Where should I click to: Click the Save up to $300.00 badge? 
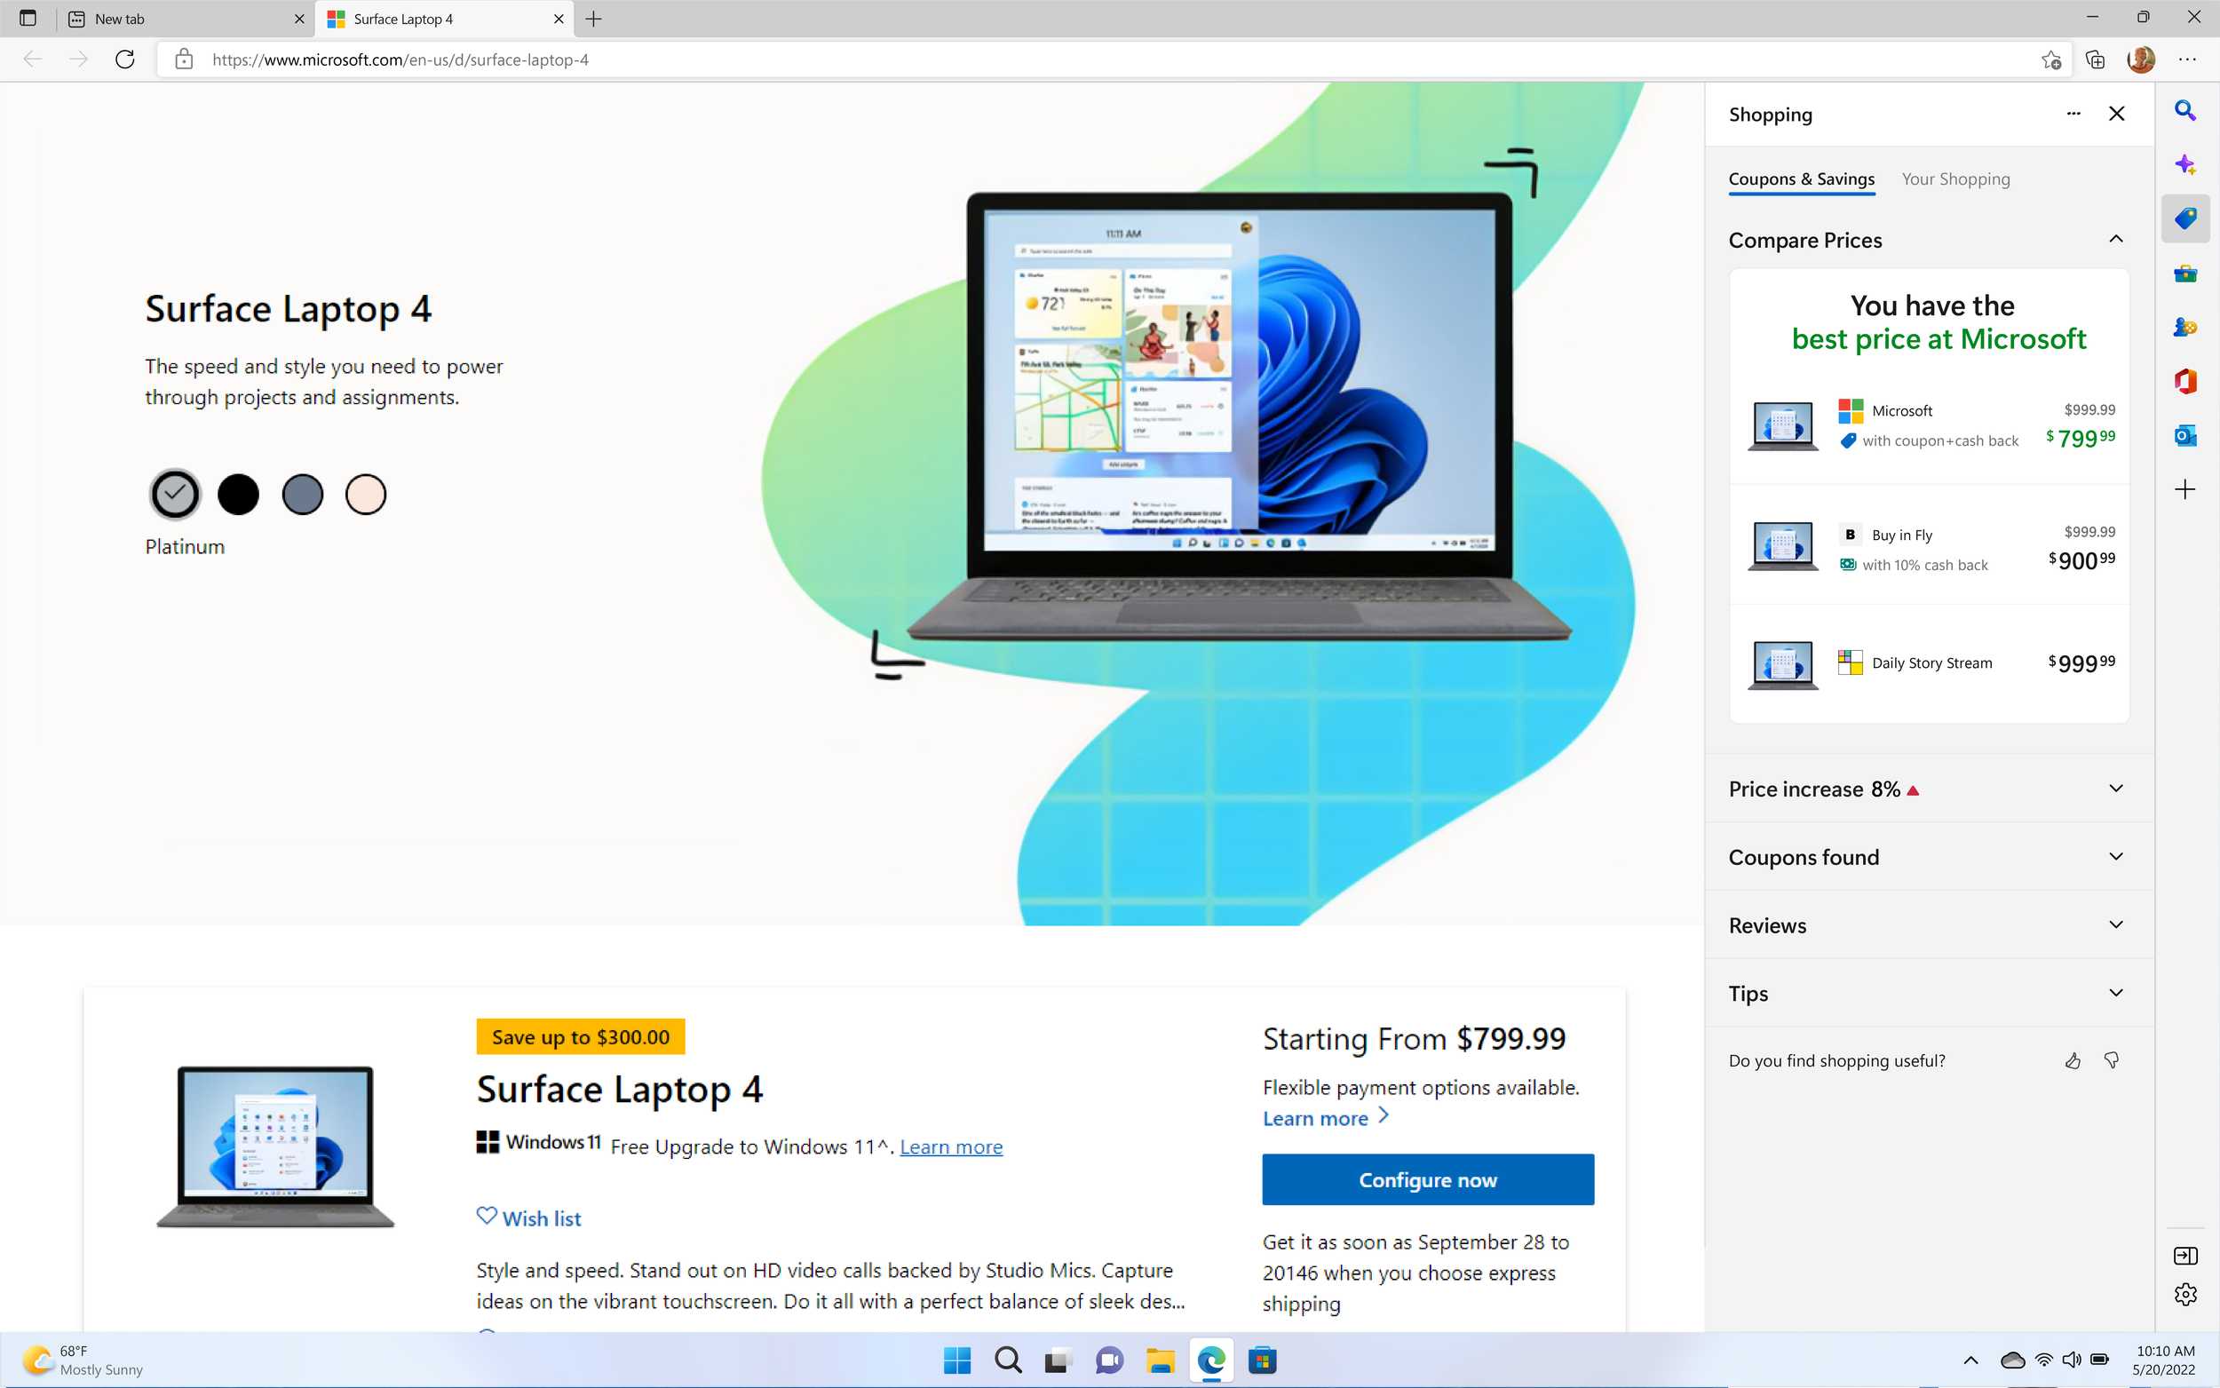(580, 1037)
